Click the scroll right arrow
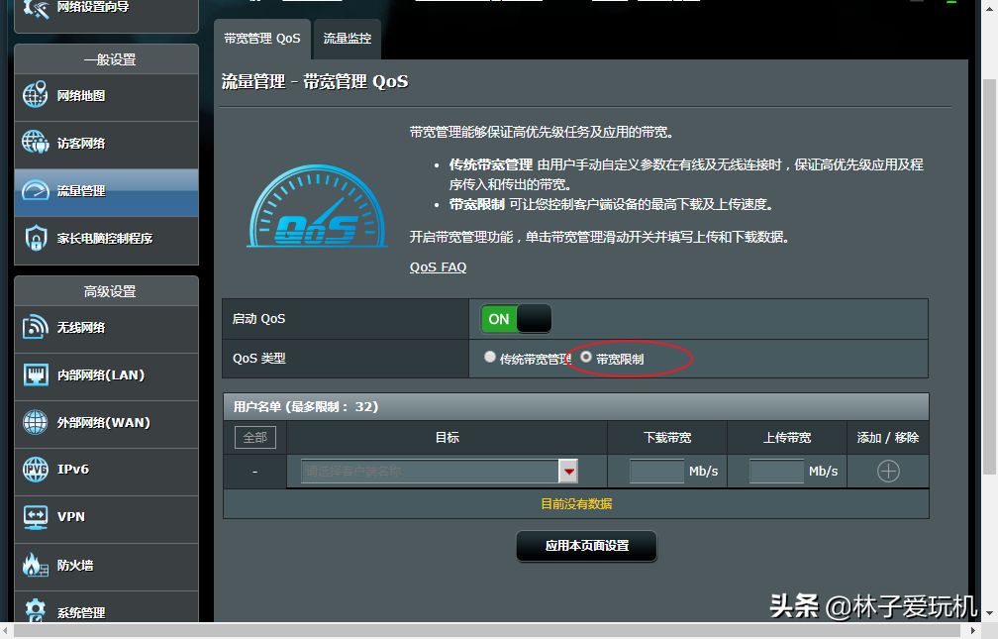 [x=972, y=631]
